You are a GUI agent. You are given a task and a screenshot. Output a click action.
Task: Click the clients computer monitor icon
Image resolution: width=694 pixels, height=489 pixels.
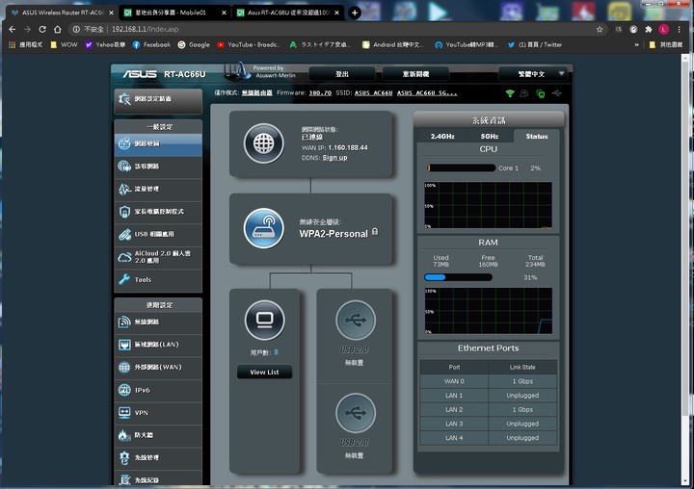[x=265, y=321]
